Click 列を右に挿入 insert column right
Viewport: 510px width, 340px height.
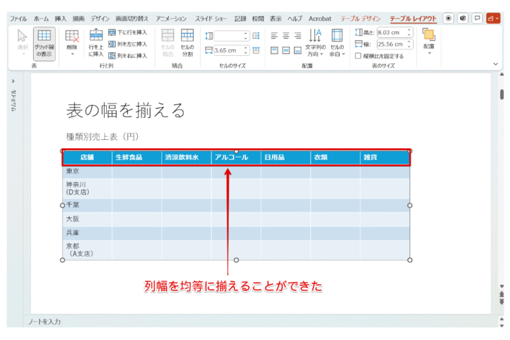(127, 56)
